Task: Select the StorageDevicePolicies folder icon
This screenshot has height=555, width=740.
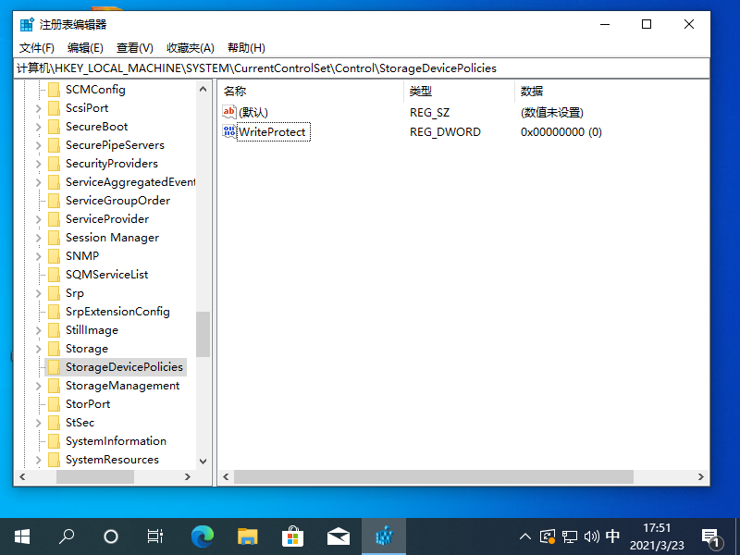Action: 54,366
